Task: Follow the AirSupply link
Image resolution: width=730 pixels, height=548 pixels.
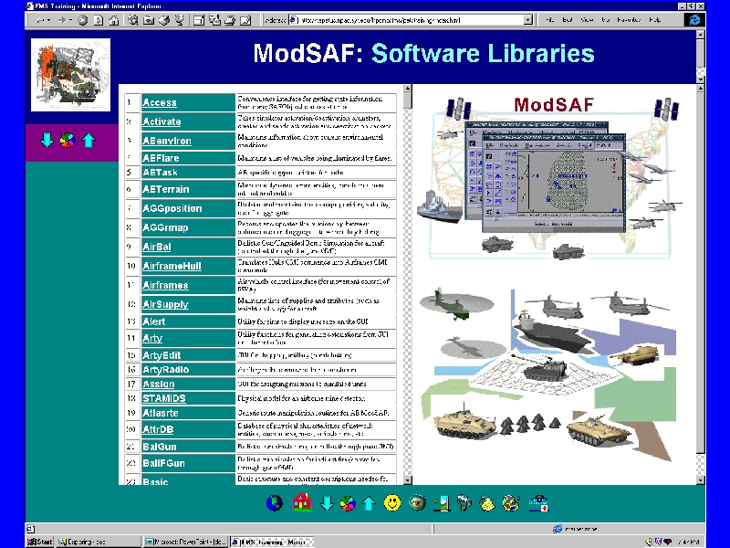Action: (x=165, y=304)
